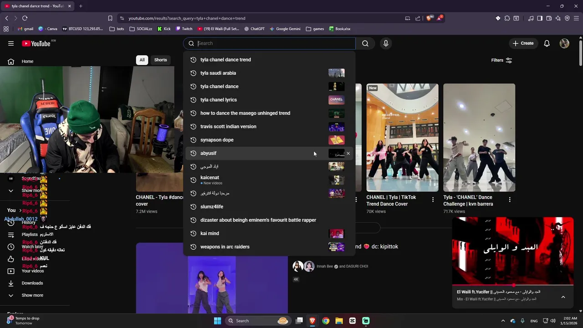Choose suggestion 'tyla chanel dance'

coord(269,86)
